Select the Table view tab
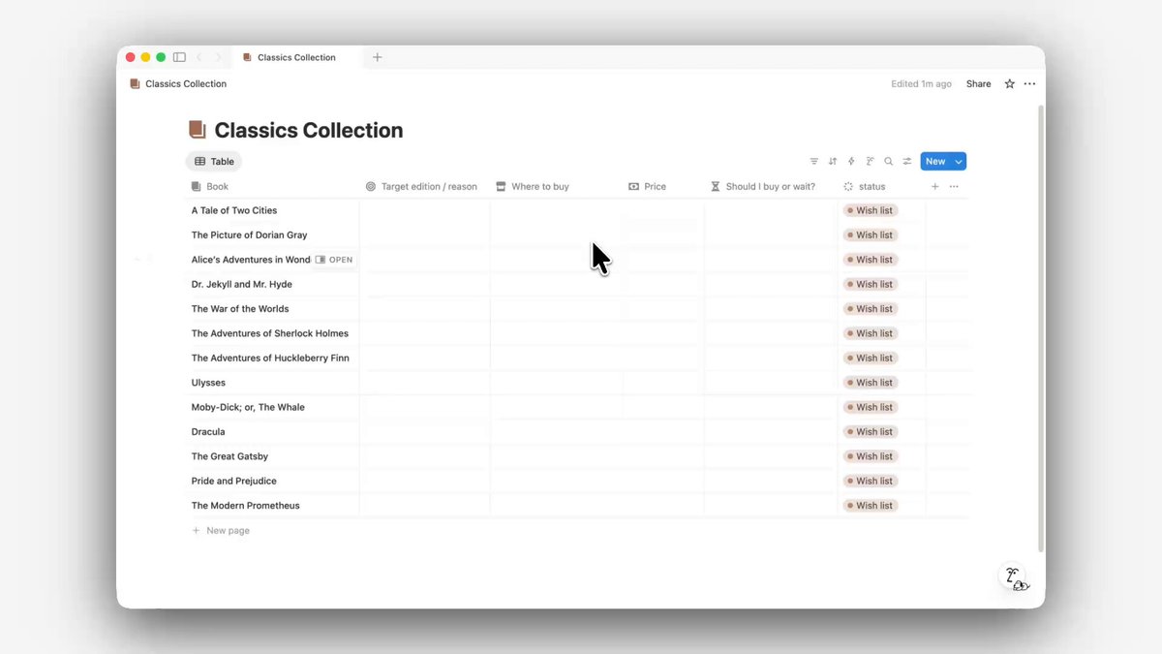Viewport: 1162px width, 654px height. pos(214,162)
